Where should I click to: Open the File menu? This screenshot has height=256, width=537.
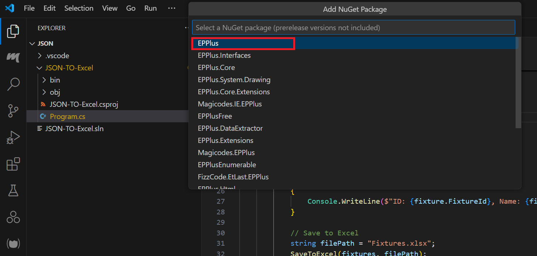point(29,8)
